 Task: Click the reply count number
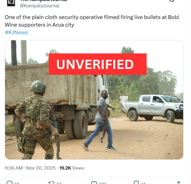tap(17, 183)
